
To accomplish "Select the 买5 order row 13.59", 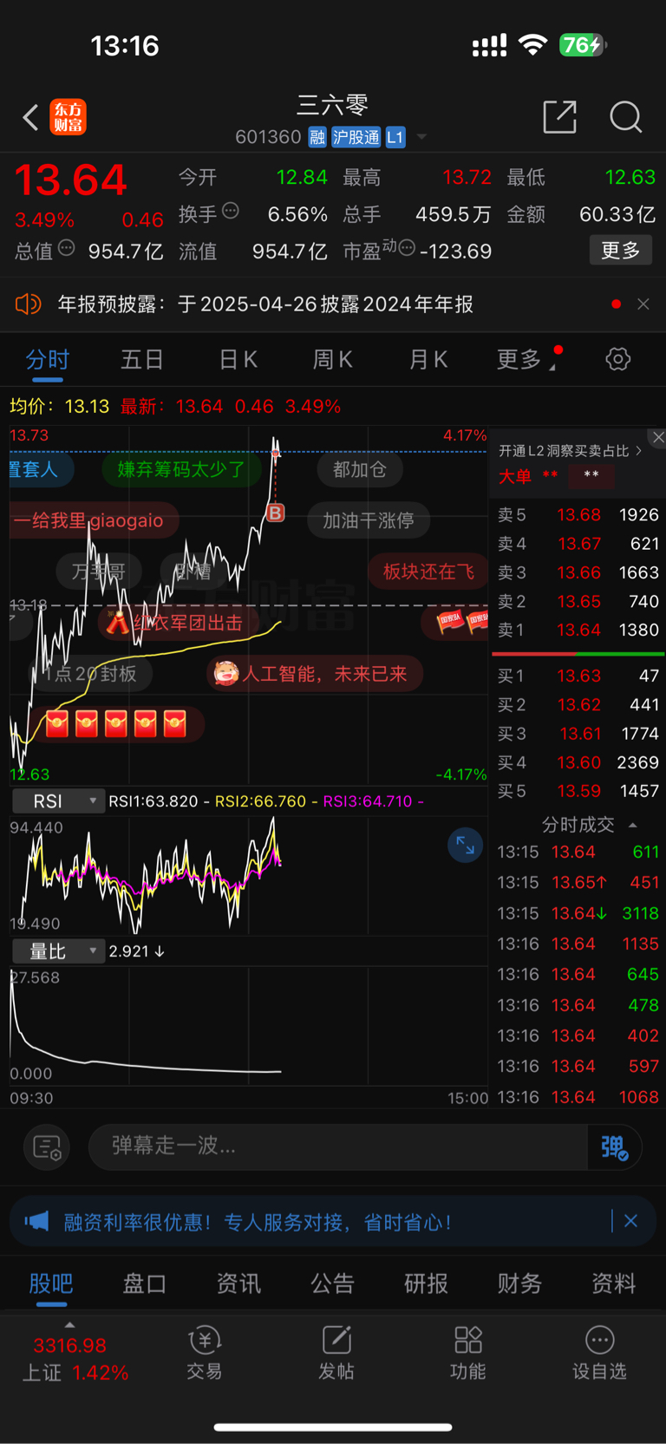I will click(x=578, y=791).
